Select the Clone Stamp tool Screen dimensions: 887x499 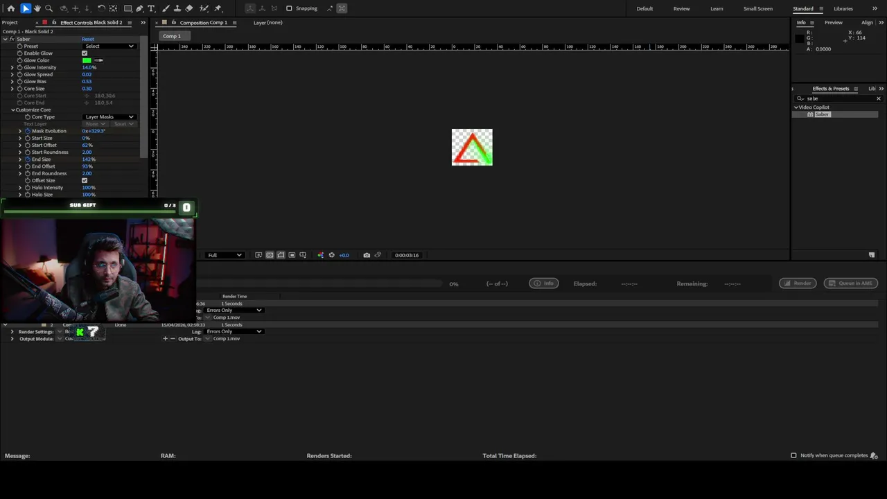pos(177,8)
